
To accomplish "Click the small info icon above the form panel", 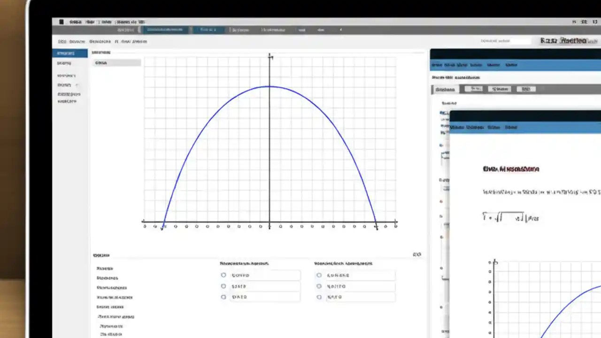I will (417, 254).
